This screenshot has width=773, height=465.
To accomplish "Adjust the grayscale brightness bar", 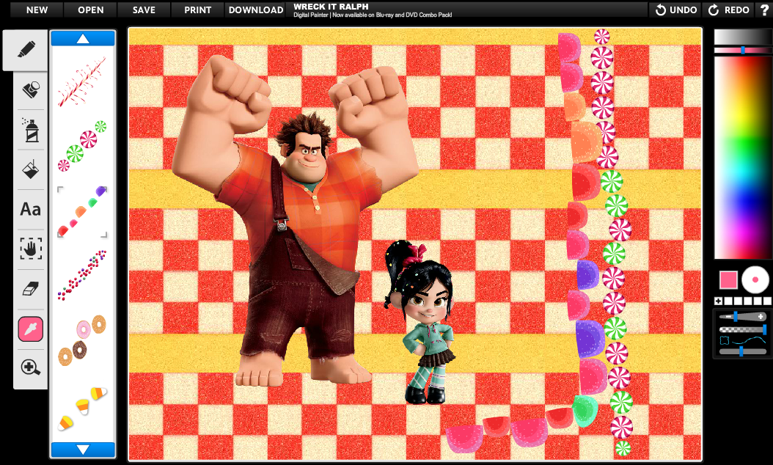I will [x=743, y=37].
